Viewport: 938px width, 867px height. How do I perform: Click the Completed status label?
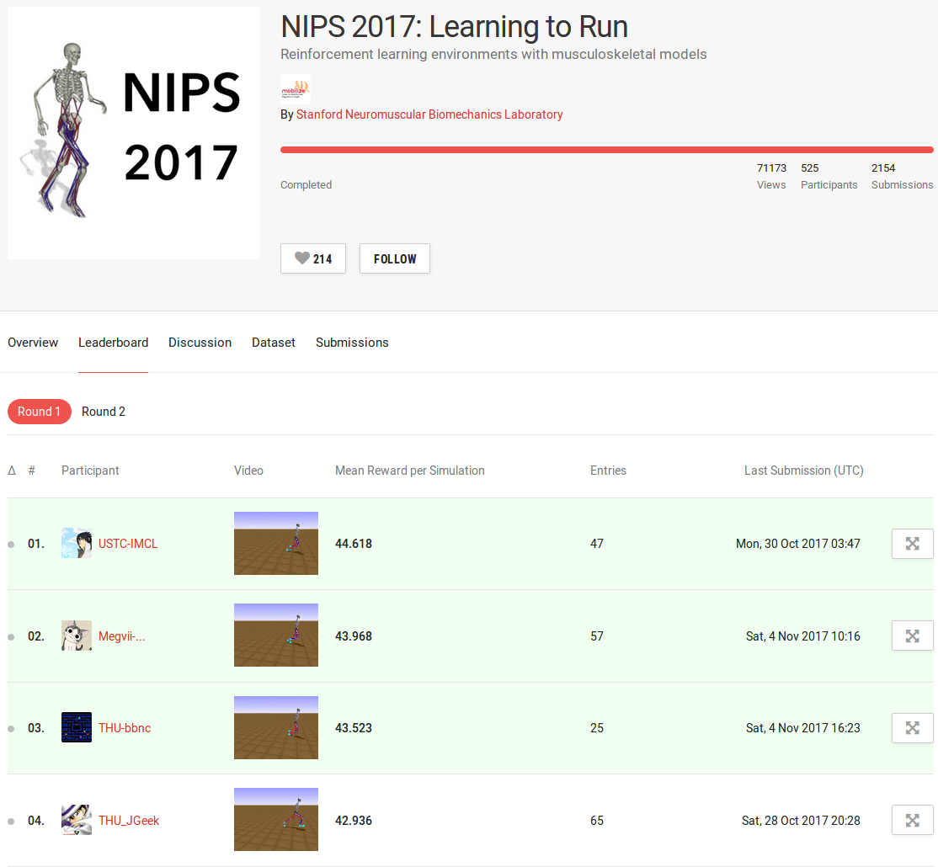(x=306, y=184)
